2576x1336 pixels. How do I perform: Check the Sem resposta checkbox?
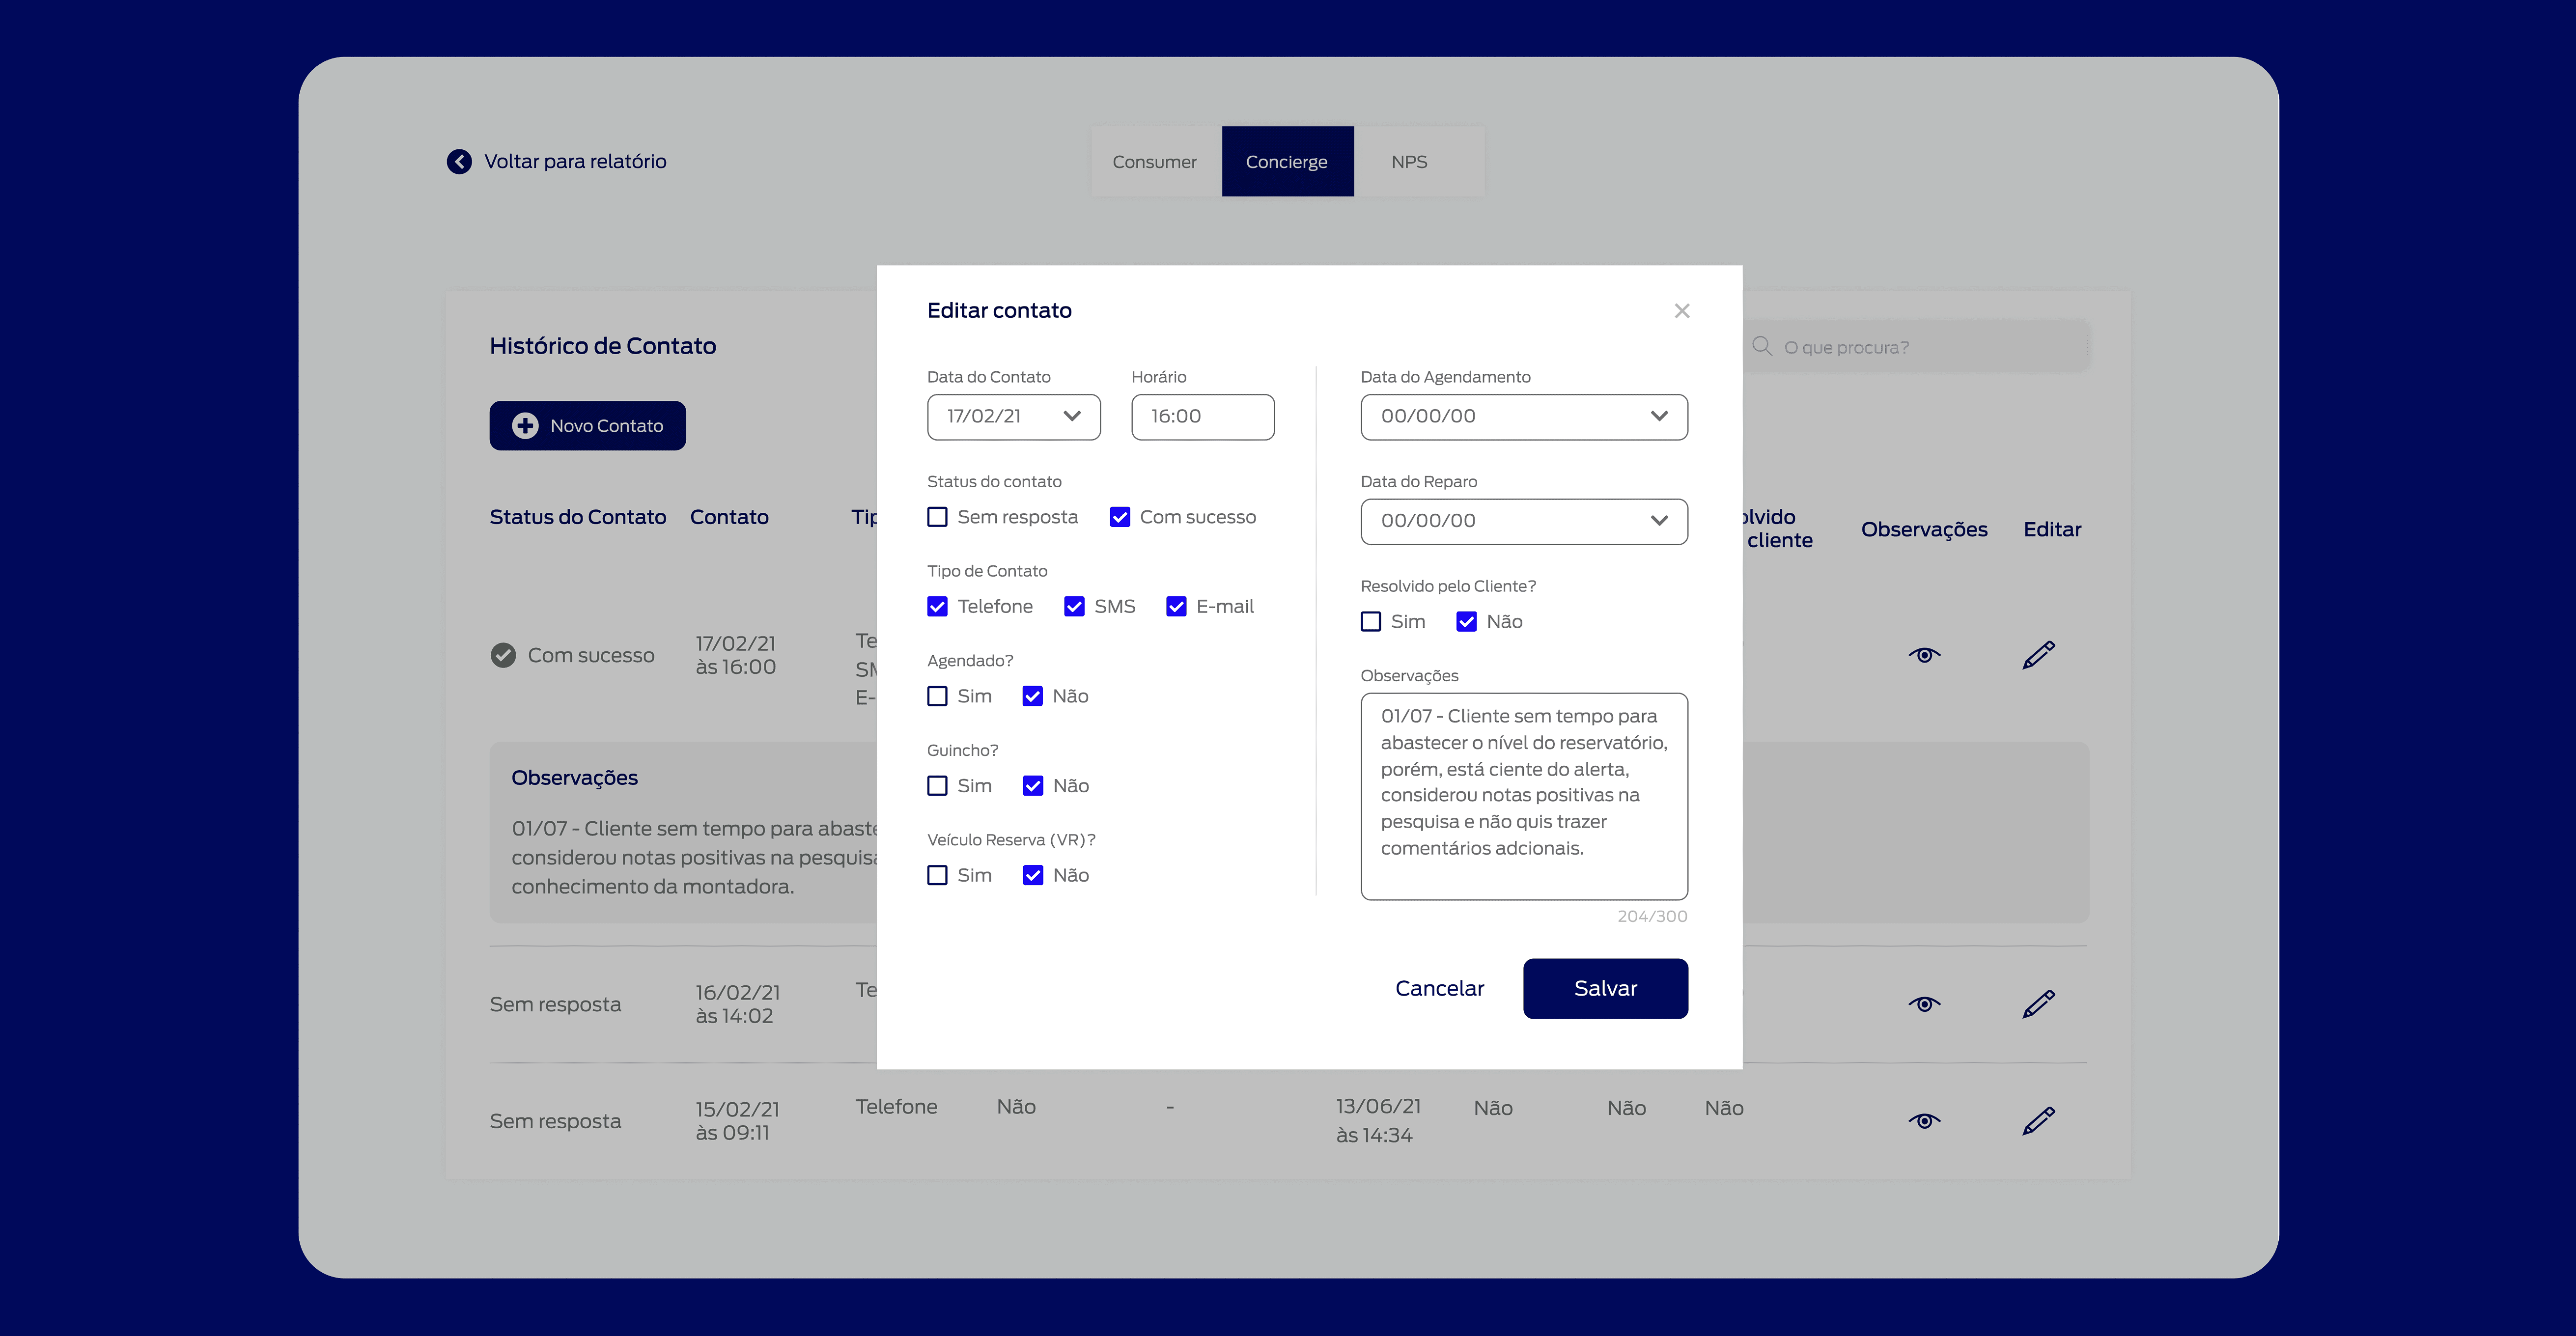[x=937, y=517]
